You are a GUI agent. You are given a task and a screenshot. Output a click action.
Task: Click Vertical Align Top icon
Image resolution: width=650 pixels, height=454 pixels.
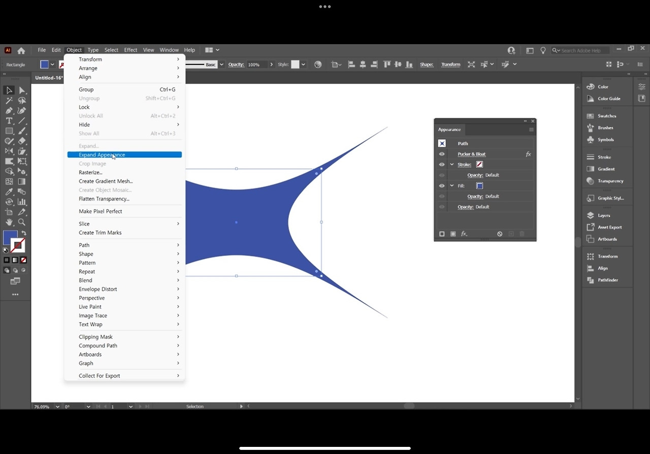pos(386,64)
